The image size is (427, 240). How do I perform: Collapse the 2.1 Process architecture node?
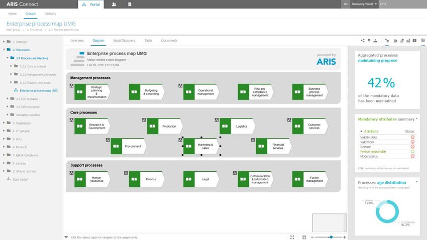(x=8, y=58)
